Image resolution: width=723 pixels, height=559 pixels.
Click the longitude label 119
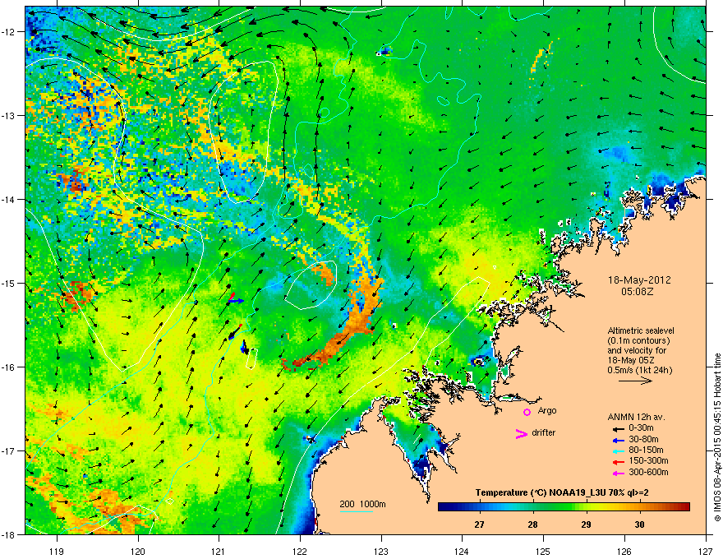click(x=57, y=551)
